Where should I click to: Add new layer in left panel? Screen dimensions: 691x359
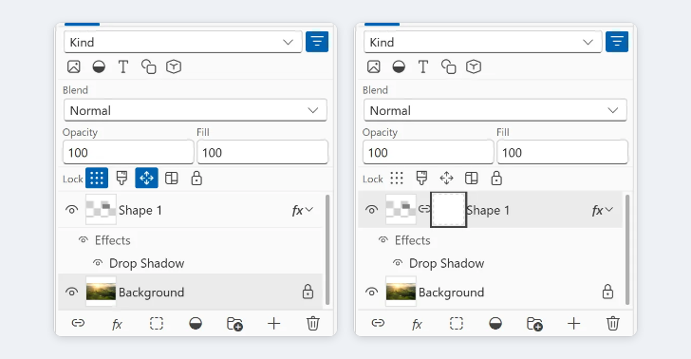273,324
